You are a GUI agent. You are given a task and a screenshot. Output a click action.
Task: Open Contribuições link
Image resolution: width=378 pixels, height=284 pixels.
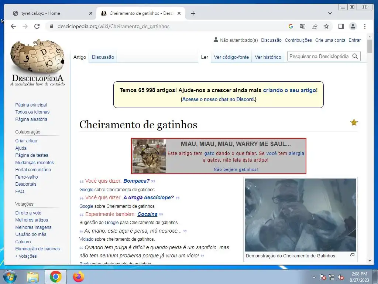[x=298, y=40]
